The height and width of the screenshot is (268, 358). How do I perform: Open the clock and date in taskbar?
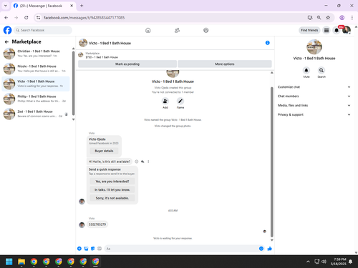coord(339,262)
